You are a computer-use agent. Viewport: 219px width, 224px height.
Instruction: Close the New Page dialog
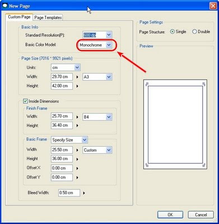pyautogui.click(x=213, y=6)
